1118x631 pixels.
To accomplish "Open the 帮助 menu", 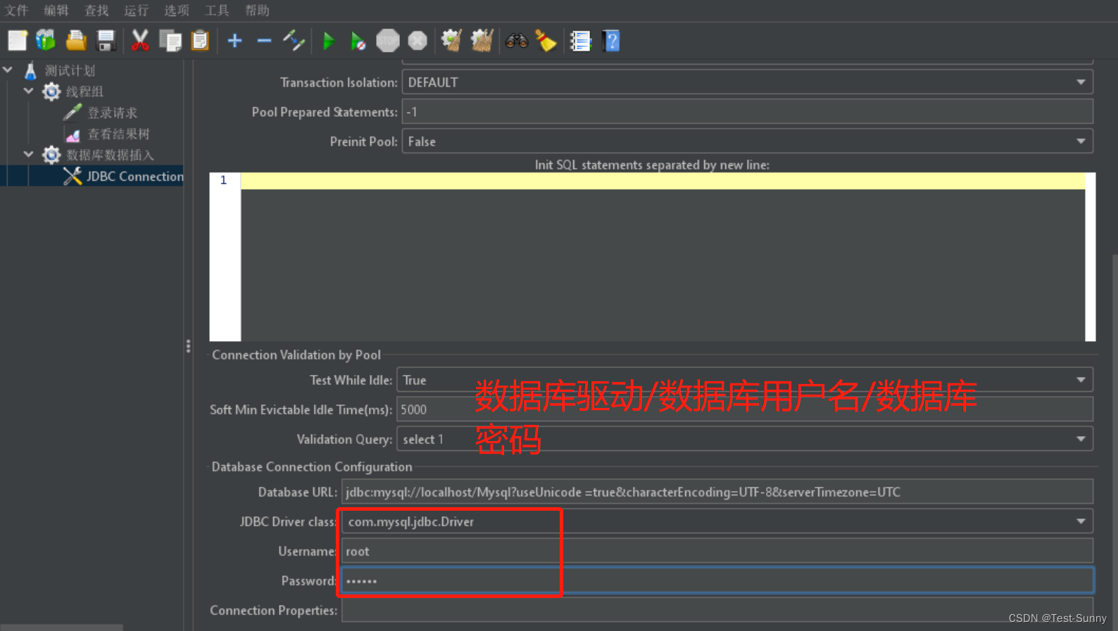I will (x=257, y=11).
